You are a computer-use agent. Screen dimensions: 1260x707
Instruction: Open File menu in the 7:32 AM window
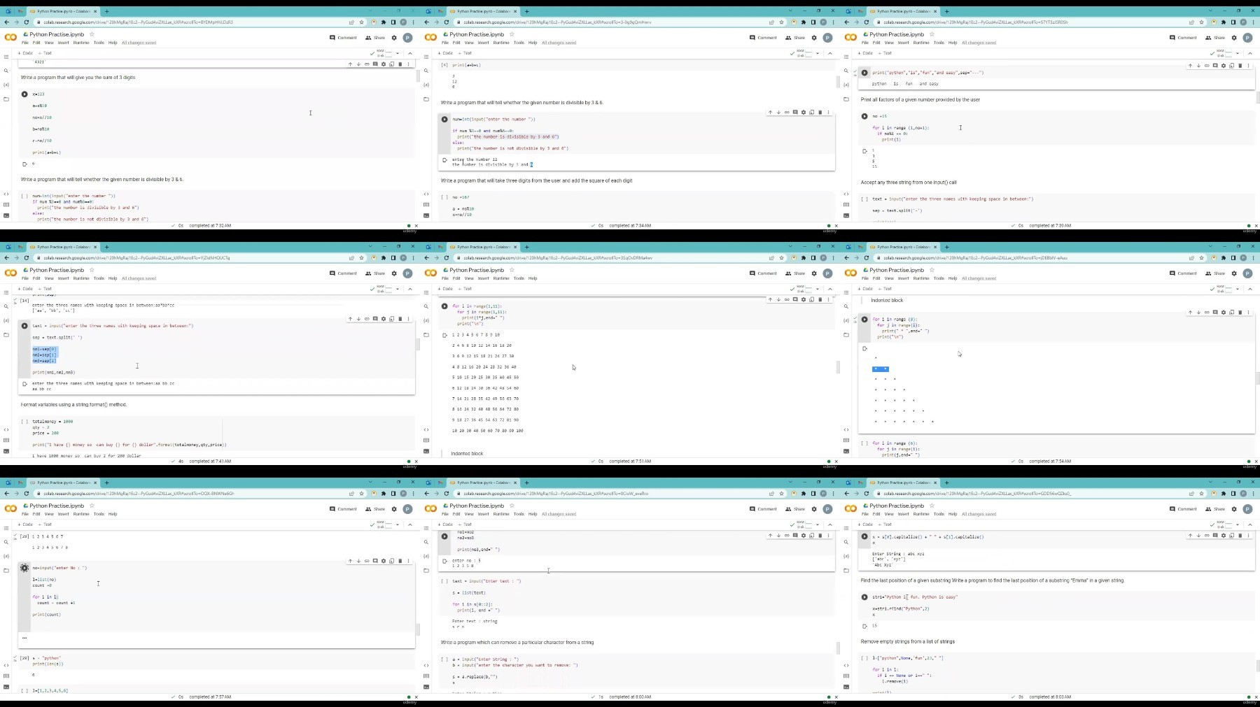pyautogui.click(x=25, y=43)
